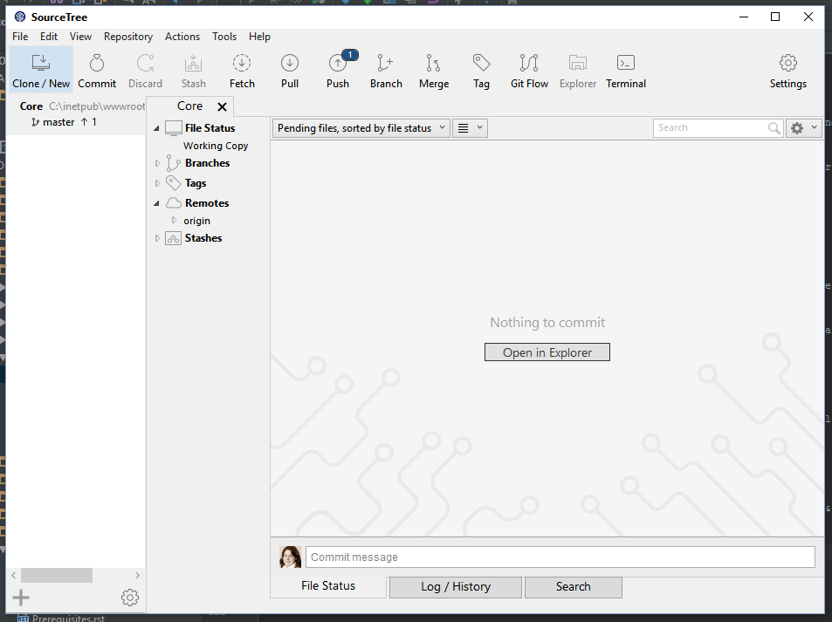Add a repository with the plus icon
The image size is (832, 622).
tap(21, 598)
